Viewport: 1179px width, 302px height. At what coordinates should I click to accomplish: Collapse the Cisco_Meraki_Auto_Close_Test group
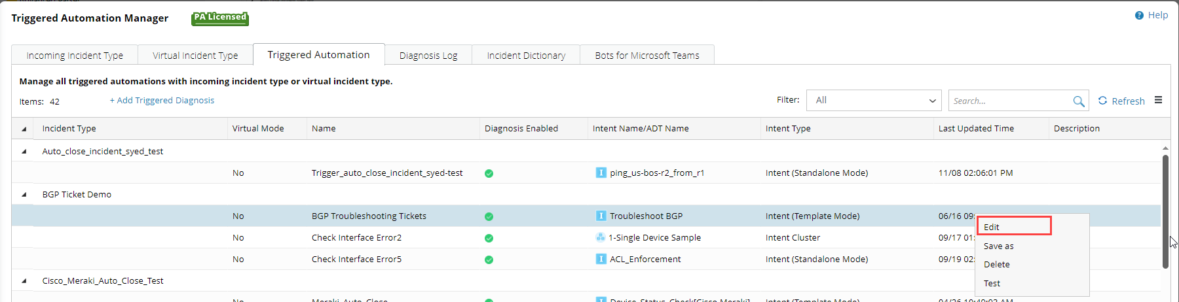(x=24, y=280)
